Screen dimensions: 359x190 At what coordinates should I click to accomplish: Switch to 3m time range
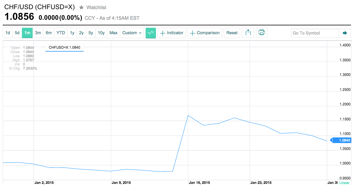[x=38, y=33]
